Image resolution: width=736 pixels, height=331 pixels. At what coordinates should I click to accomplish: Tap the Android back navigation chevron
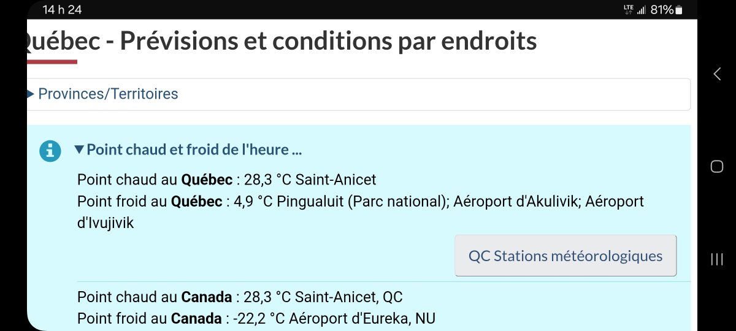[x=716, y=74]
